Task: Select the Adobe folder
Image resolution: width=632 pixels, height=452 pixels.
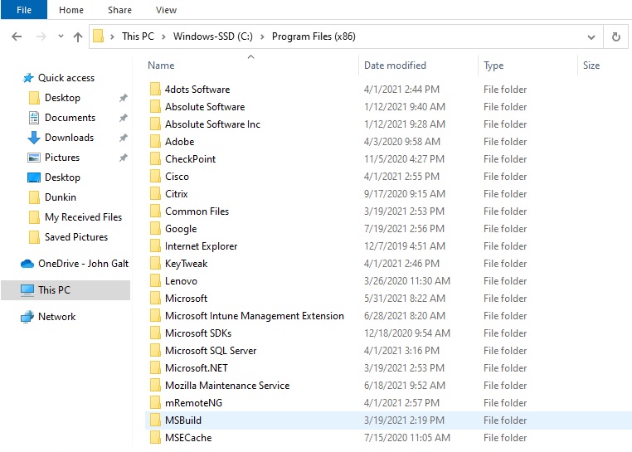Action: tap(179, 142)
